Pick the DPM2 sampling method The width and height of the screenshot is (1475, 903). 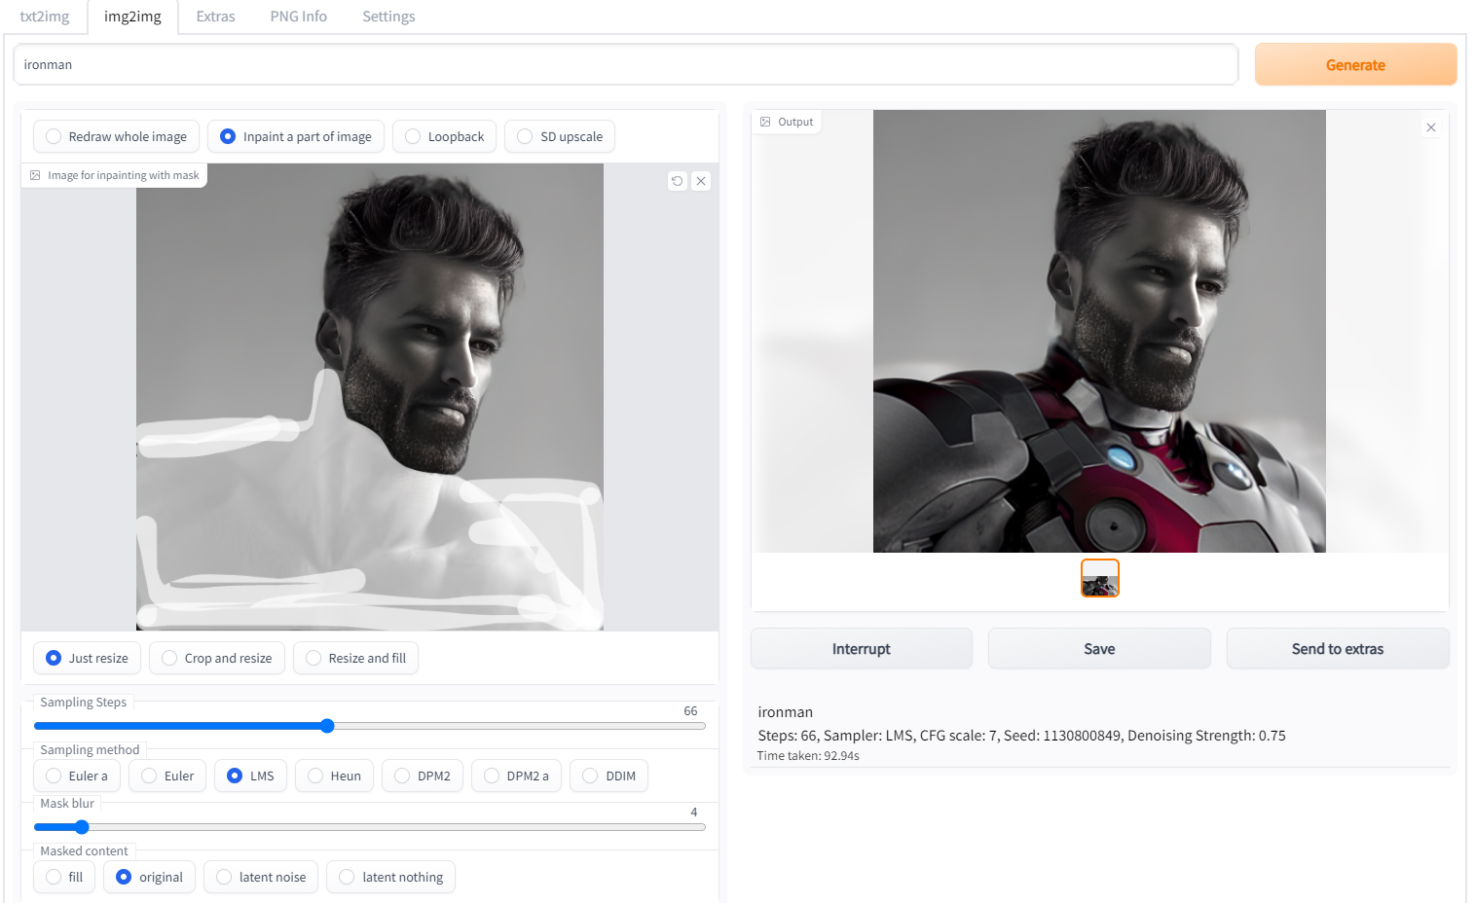tap(423, 776)
